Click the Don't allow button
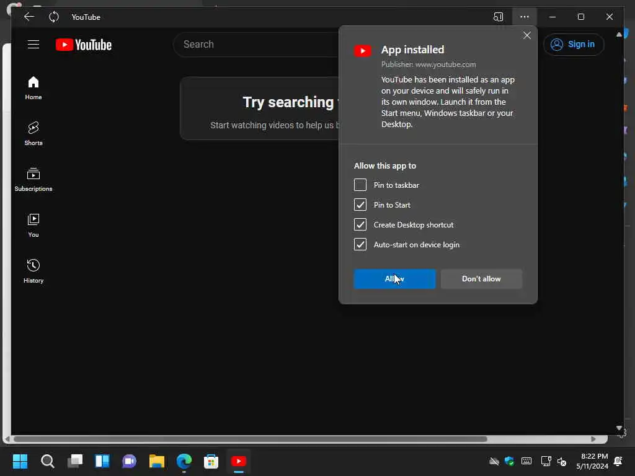The image size is (635, 476). (x=481, y=279)
